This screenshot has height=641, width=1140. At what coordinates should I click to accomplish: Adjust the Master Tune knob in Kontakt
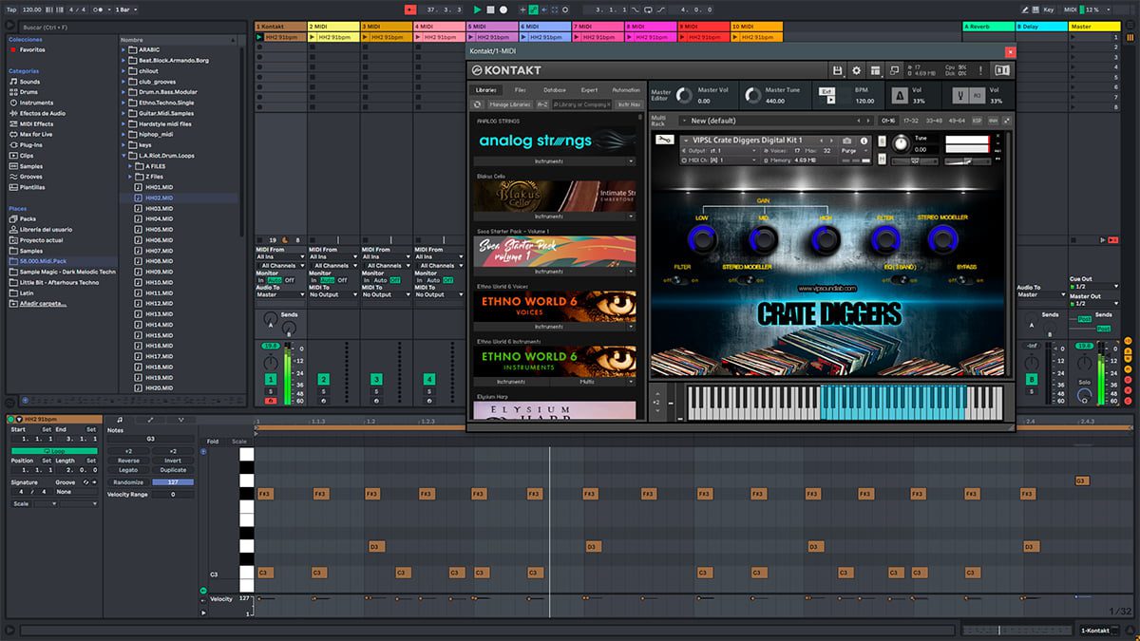[752, 95]
